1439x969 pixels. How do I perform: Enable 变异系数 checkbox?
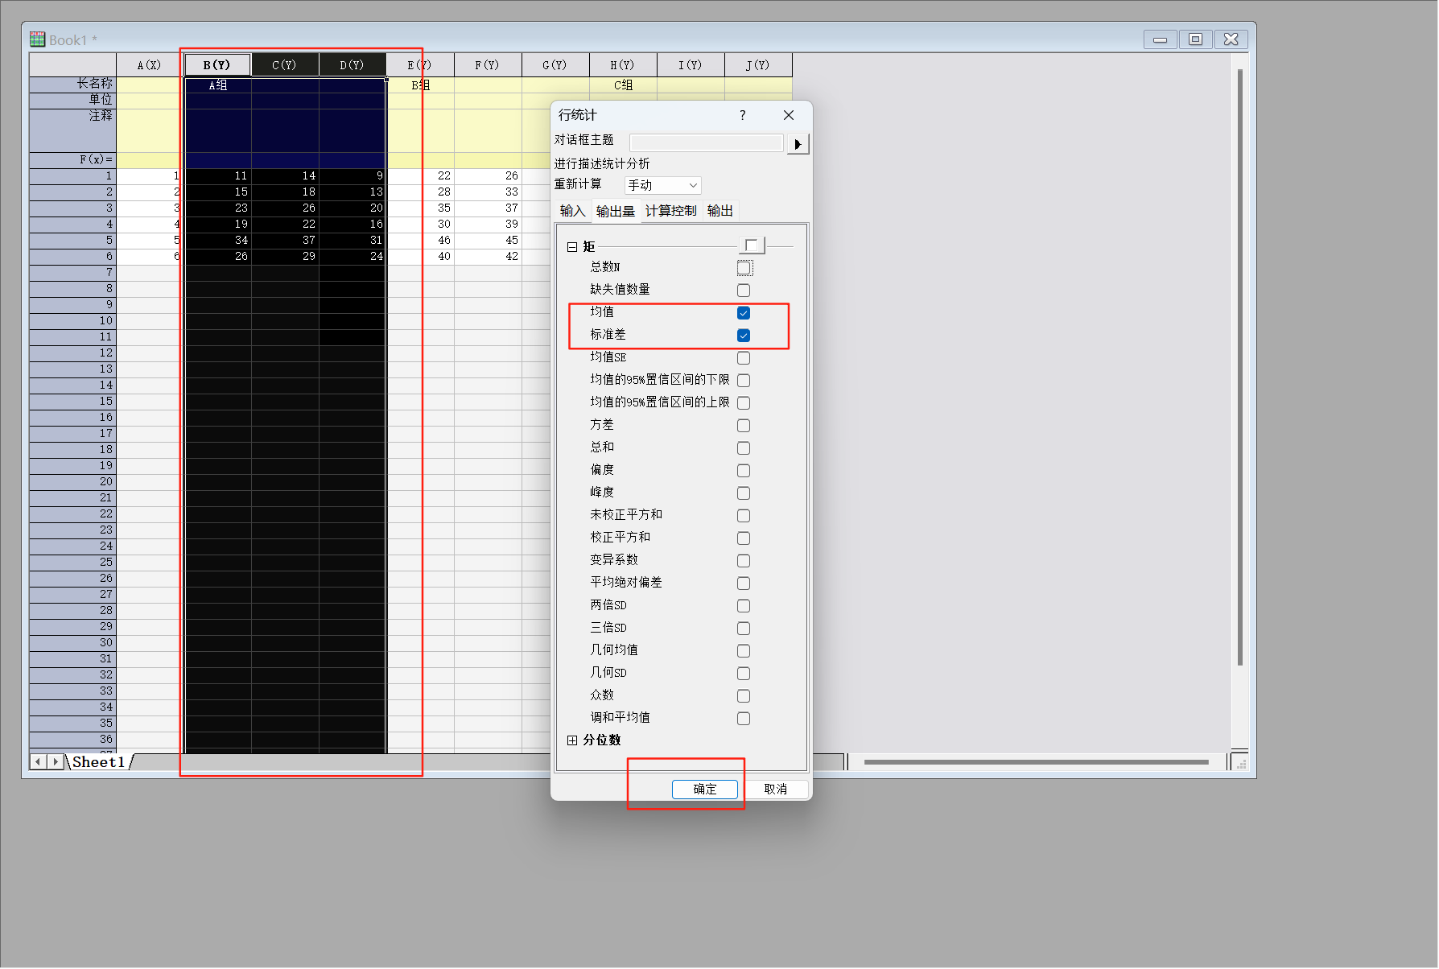click(744, 561)
